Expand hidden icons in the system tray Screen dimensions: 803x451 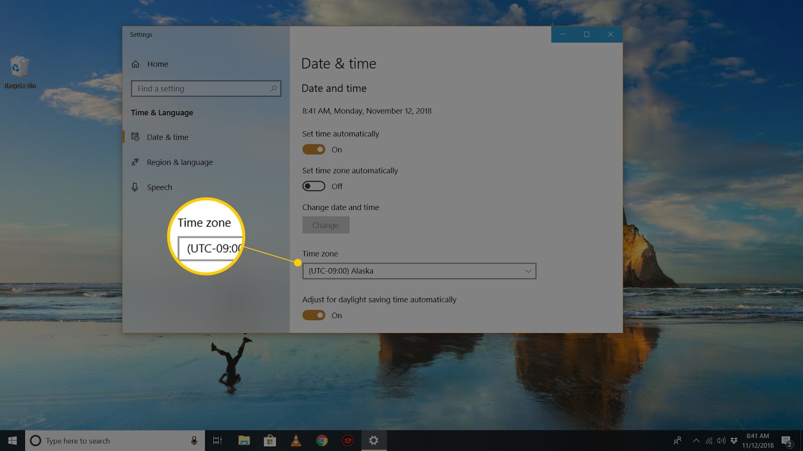tap(696, 440)
